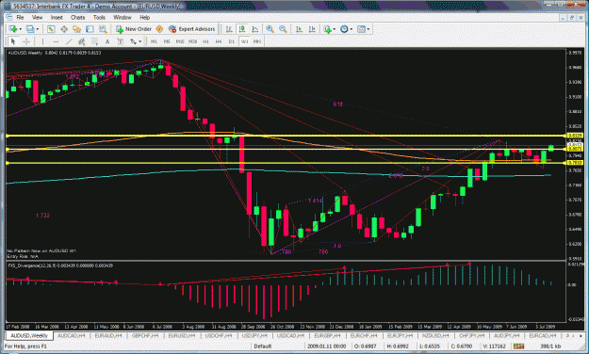
Task: Expand the Indicators dropdown arrow
Action: [334, 29]
